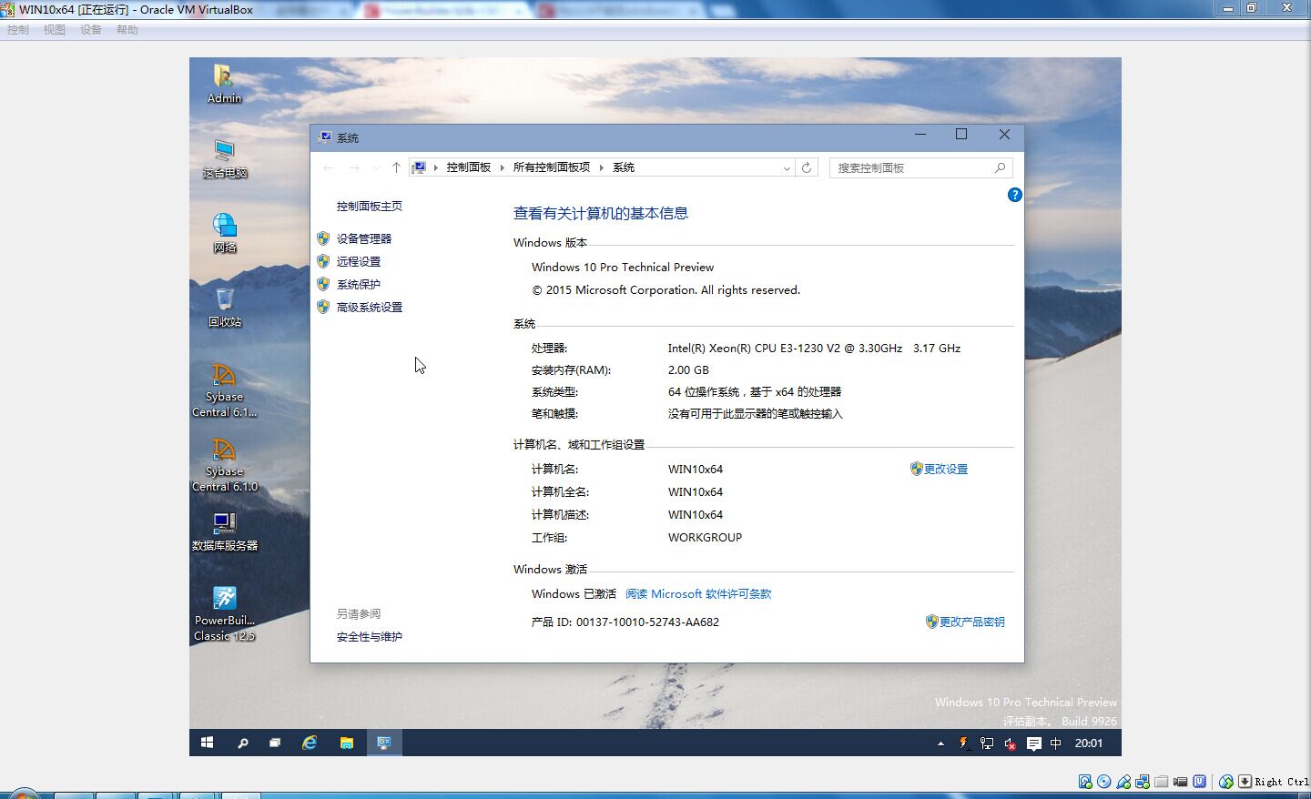The image size is (1311, 799).
Task: Open 设备管理器 link
Action: pyautogui.click(x=363, y=238)
